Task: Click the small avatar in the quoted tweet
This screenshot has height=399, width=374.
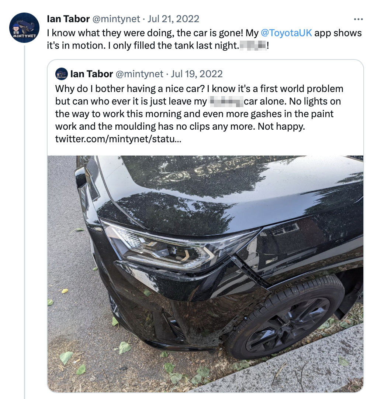Action: 62,74
